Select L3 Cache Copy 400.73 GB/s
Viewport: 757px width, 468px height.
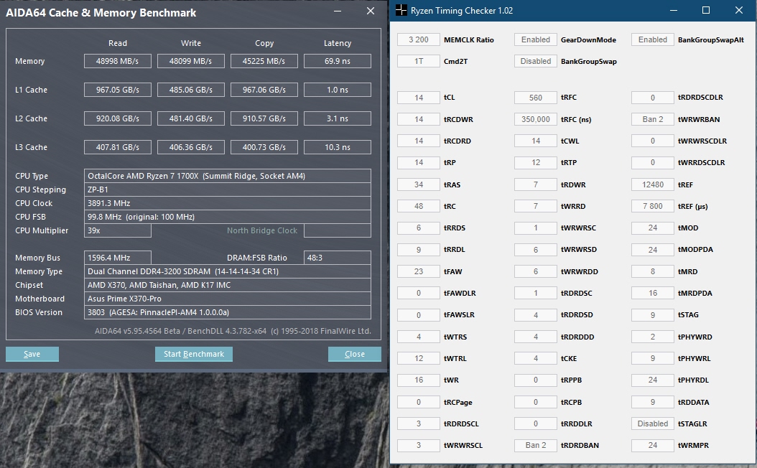click(264, 147)
